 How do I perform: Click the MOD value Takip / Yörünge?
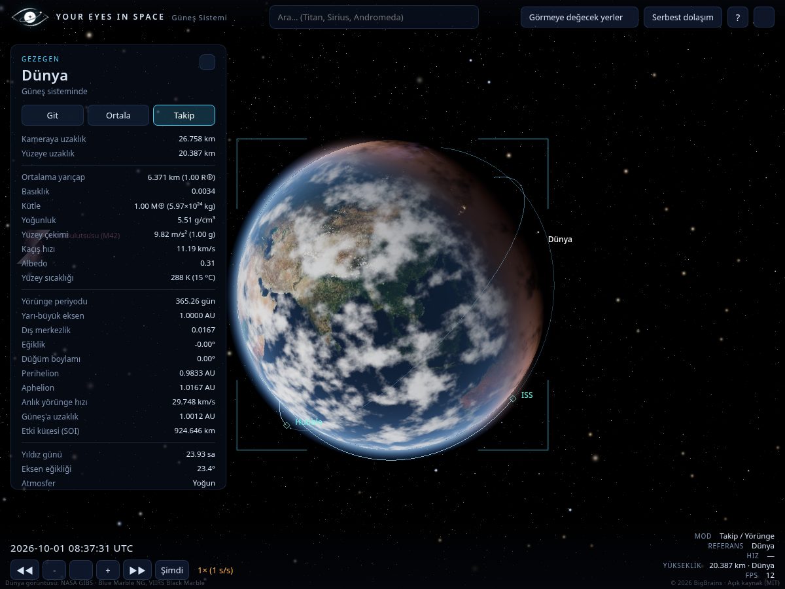(746, 536)
